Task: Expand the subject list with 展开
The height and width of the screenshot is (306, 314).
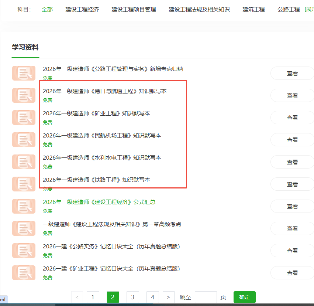Action: coord(310,10)
